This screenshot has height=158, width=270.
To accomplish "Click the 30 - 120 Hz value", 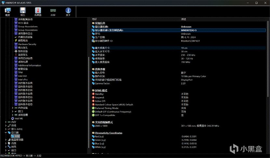I will point(187,59).
